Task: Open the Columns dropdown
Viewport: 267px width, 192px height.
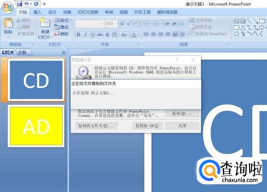Action: click(x=184, y=34)
